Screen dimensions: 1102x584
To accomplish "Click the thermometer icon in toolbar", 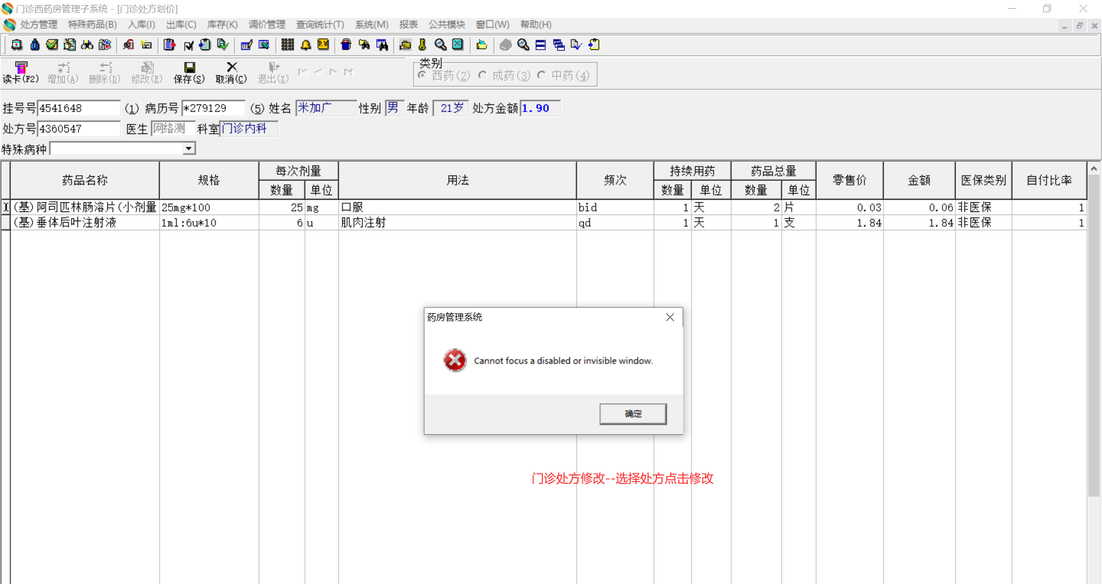I will click(x=422, y=45).
